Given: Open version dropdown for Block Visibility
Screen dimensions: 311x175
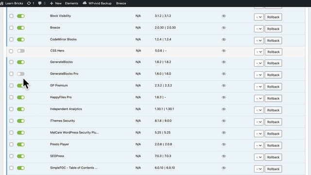Looking at the screenshot, I should pyautogui.click(x=259, y=17).
